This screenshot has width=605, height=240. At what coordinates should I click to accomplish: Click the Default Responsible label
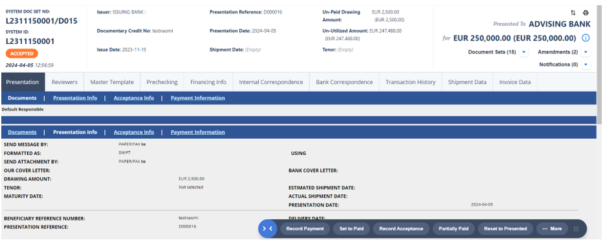23,110
